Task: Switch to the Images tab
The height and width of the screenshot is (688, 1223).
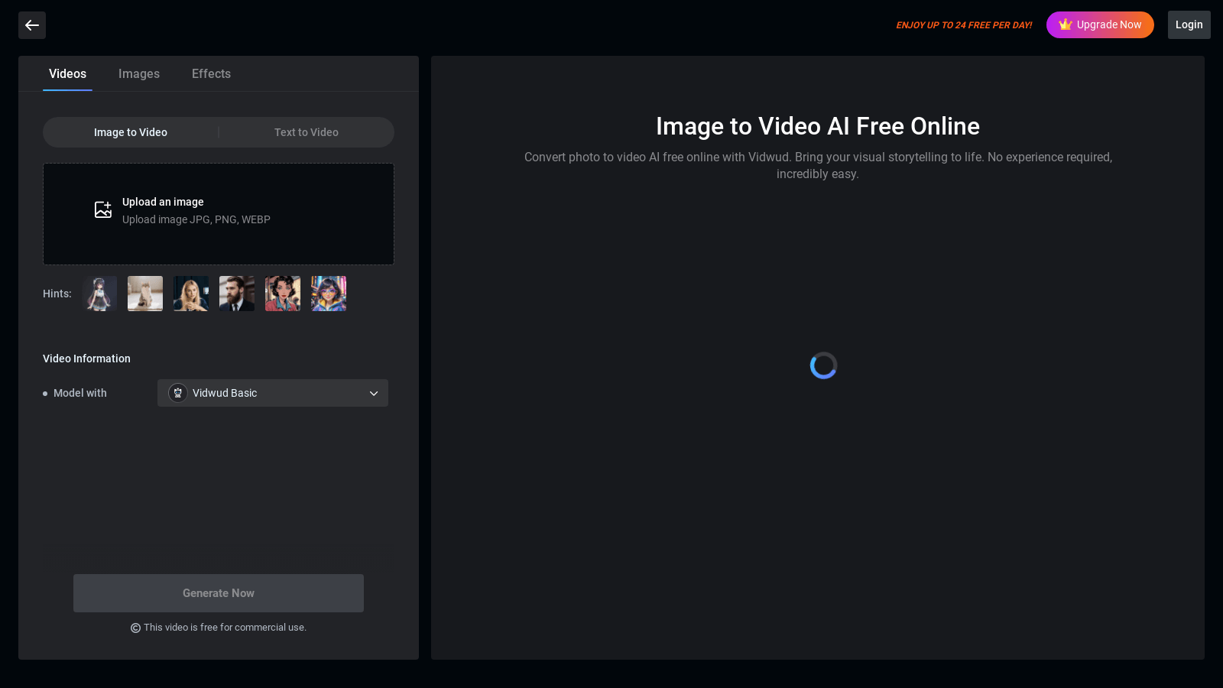Action: [x=139, y=73]
